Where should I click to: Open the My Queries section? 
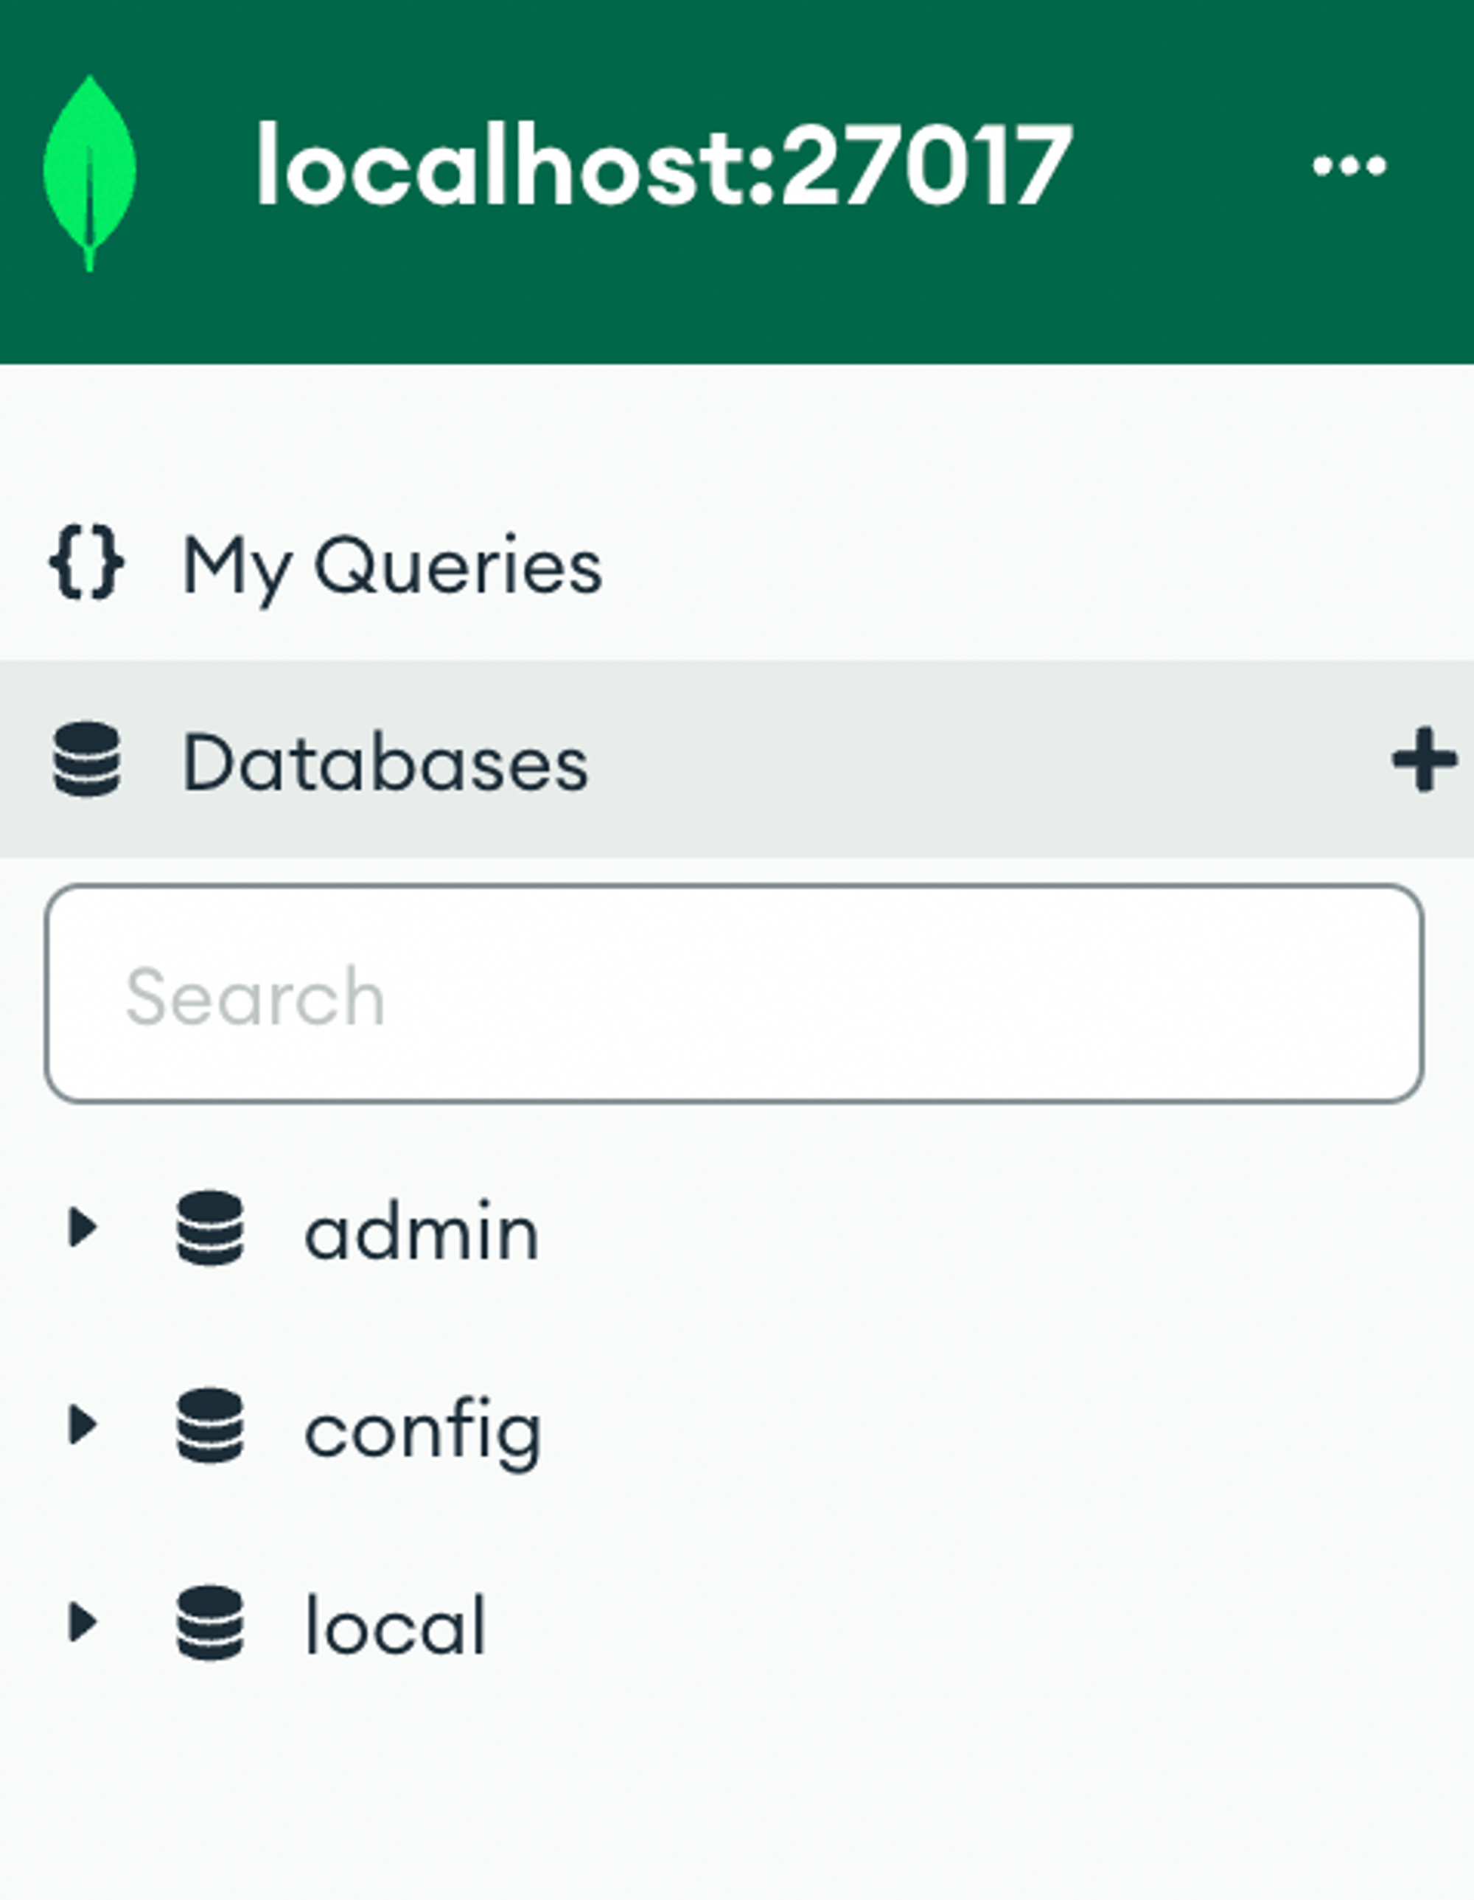(x=391, y=566)
